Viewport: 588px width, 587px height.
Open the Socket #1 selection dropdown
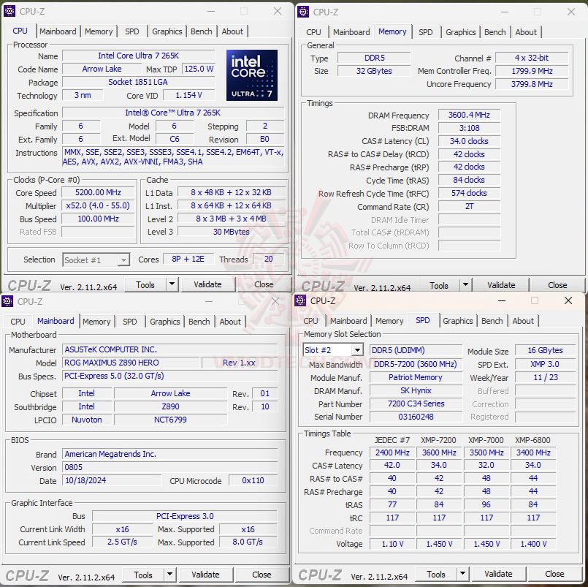pyautogui.click(x=96, y=260)
